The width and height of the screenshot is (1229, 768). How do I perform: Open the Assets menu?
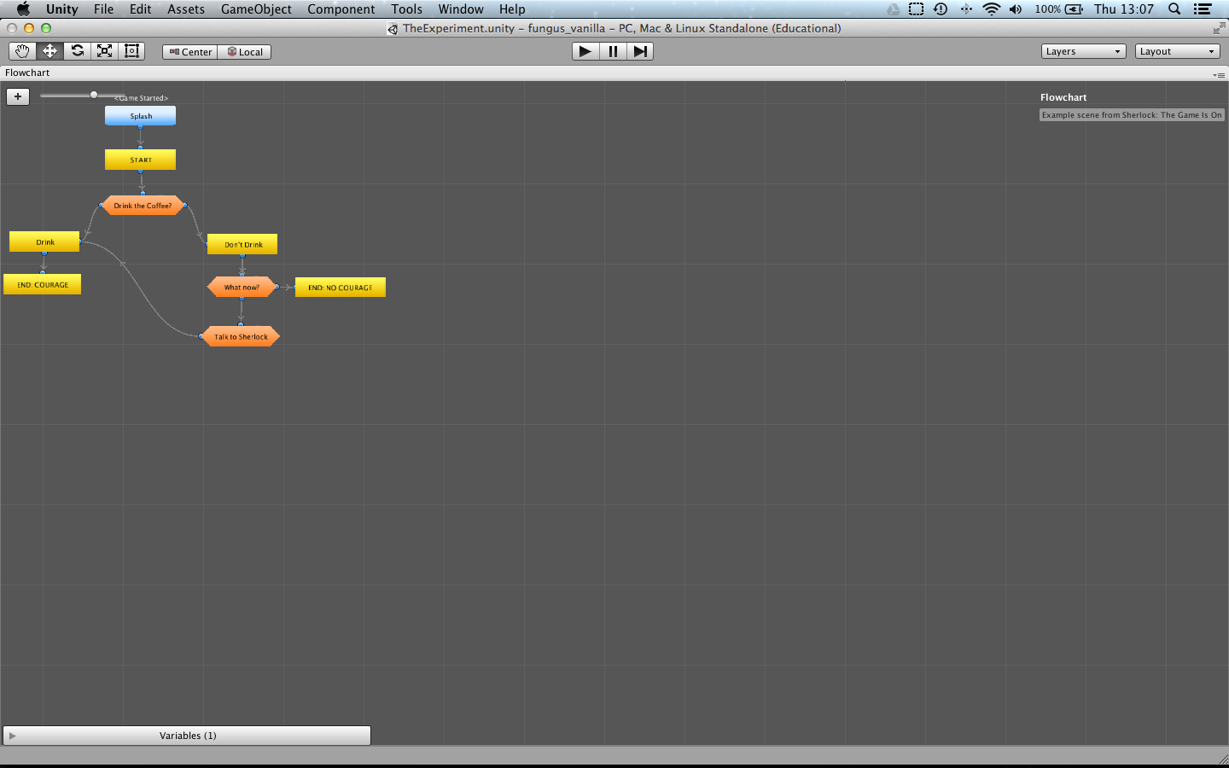[186, 9]
